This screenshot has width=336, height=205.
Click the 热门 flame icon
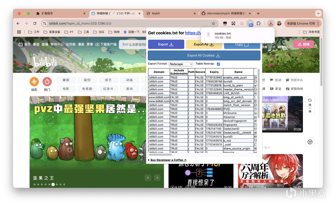[47, 82]
